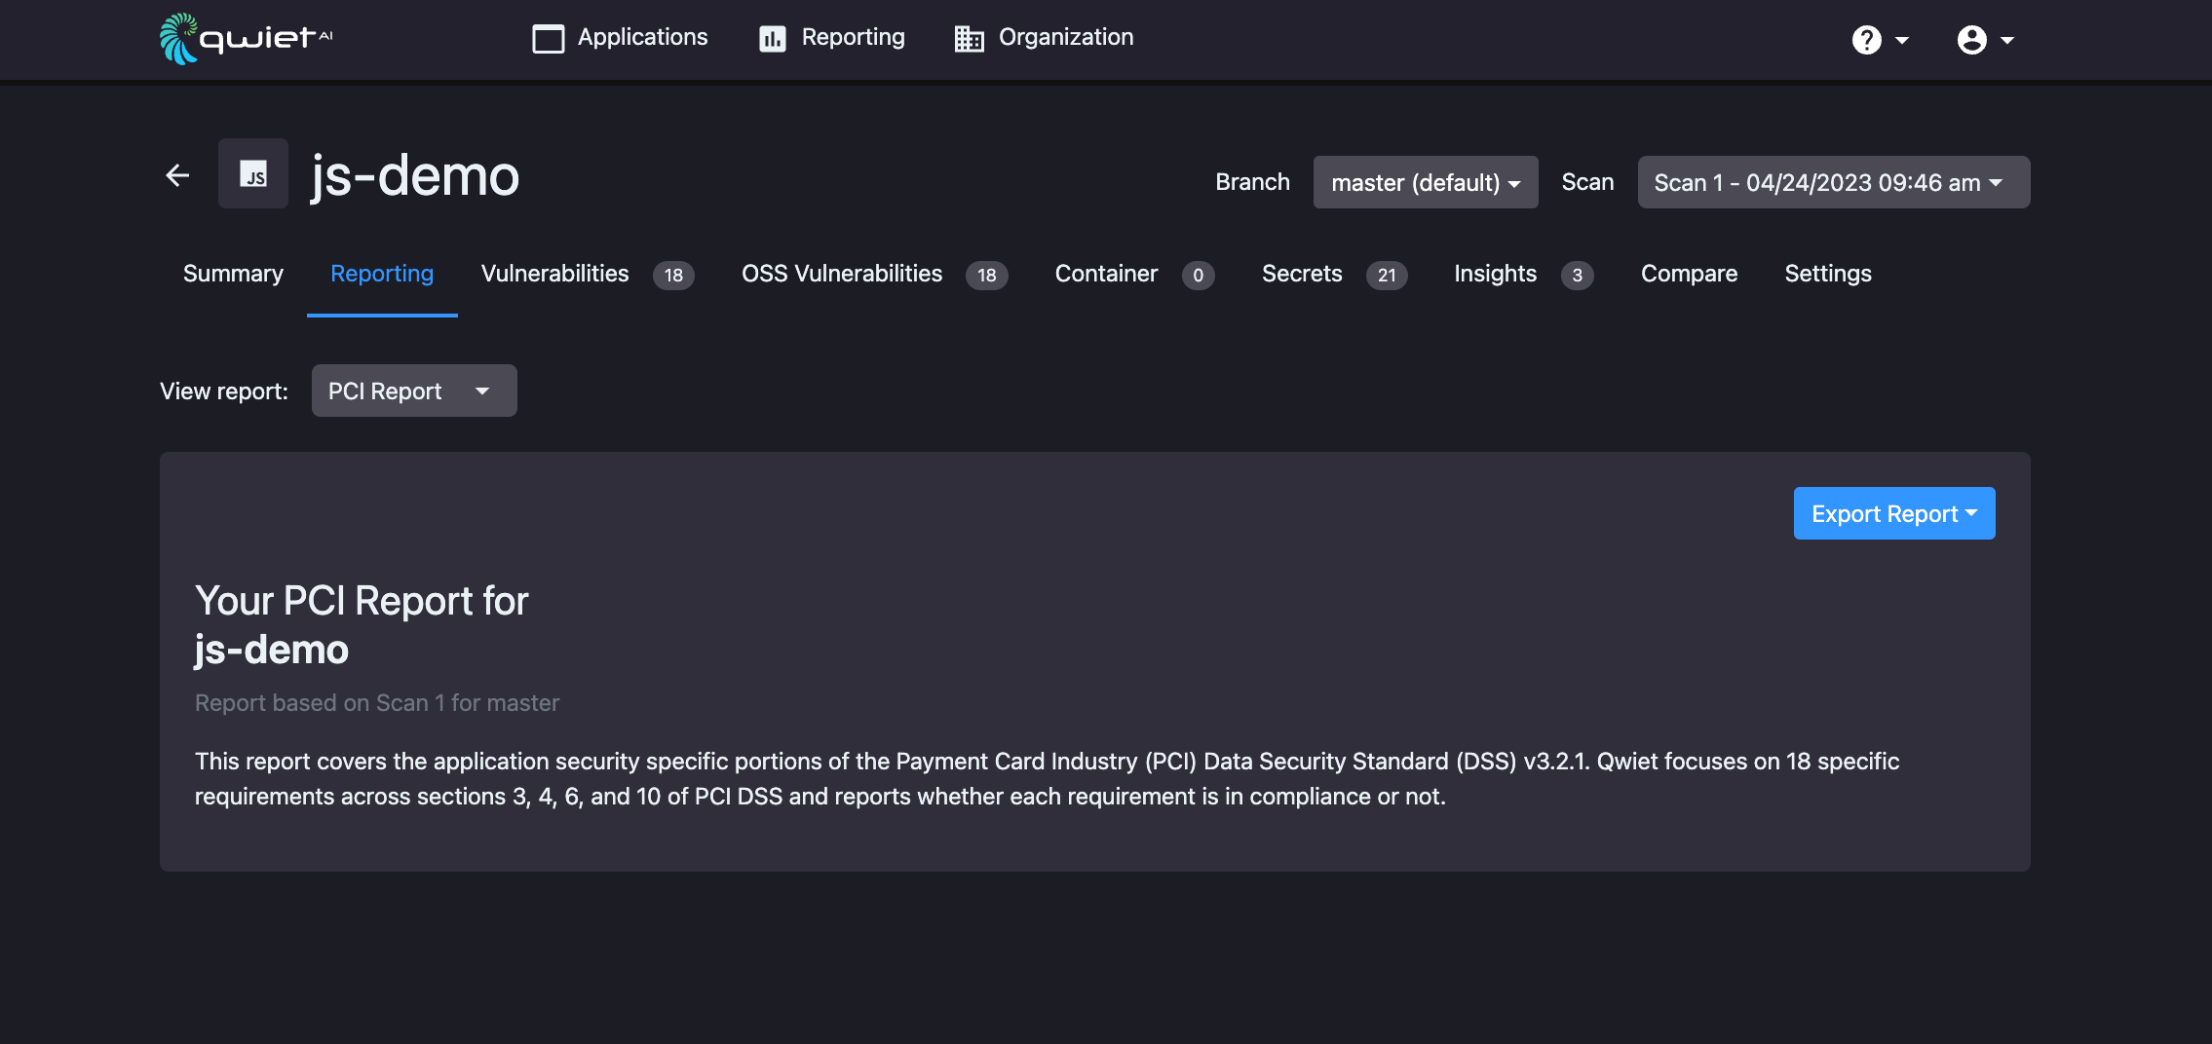View the Insights tab
The width and height of the screenshot is (2212, 1044).
pos(1524,274)
